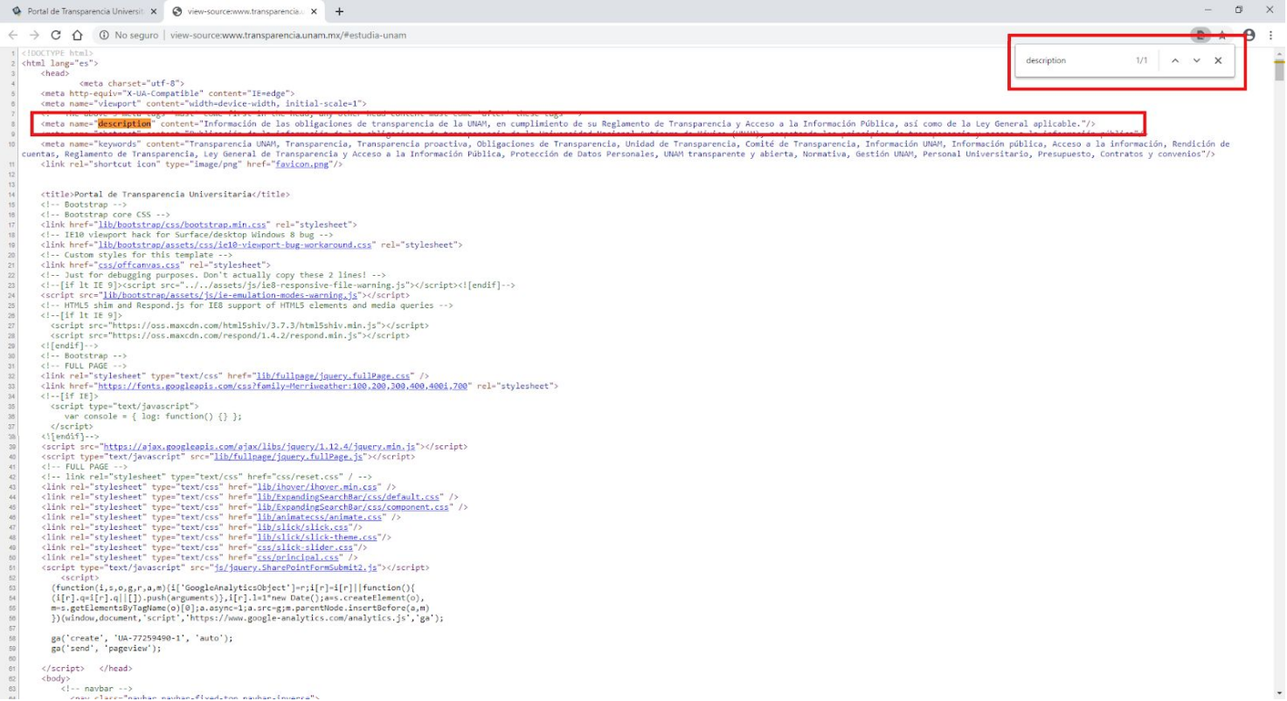Click the vertical scrollbar thumb
This screenshot has width=1287, height=701.
pos(1280,72)
